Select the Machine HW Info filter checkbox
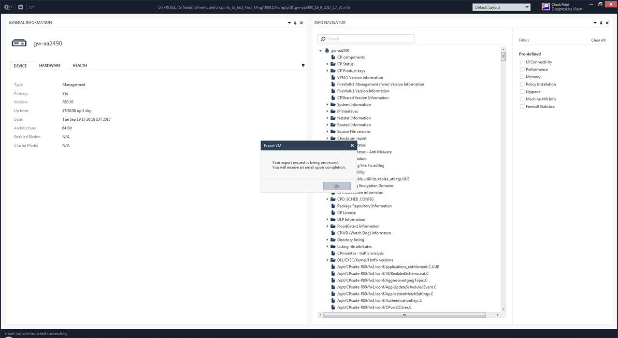The height and width of the screenshot is (338, 618). click(x=522, y=99)
